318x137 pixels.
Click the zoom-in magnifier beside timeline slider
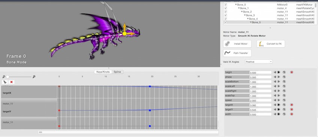click(34, 77)
